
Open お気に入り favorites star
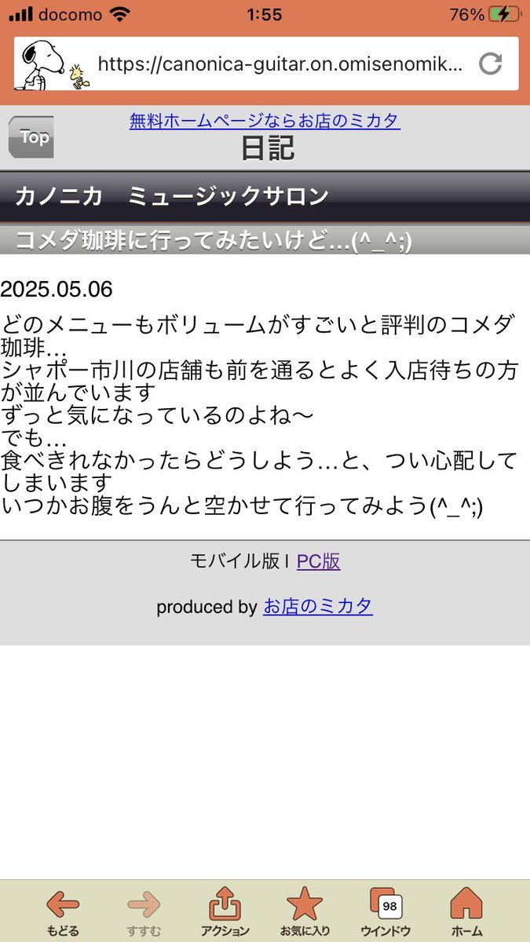(305, 913)
